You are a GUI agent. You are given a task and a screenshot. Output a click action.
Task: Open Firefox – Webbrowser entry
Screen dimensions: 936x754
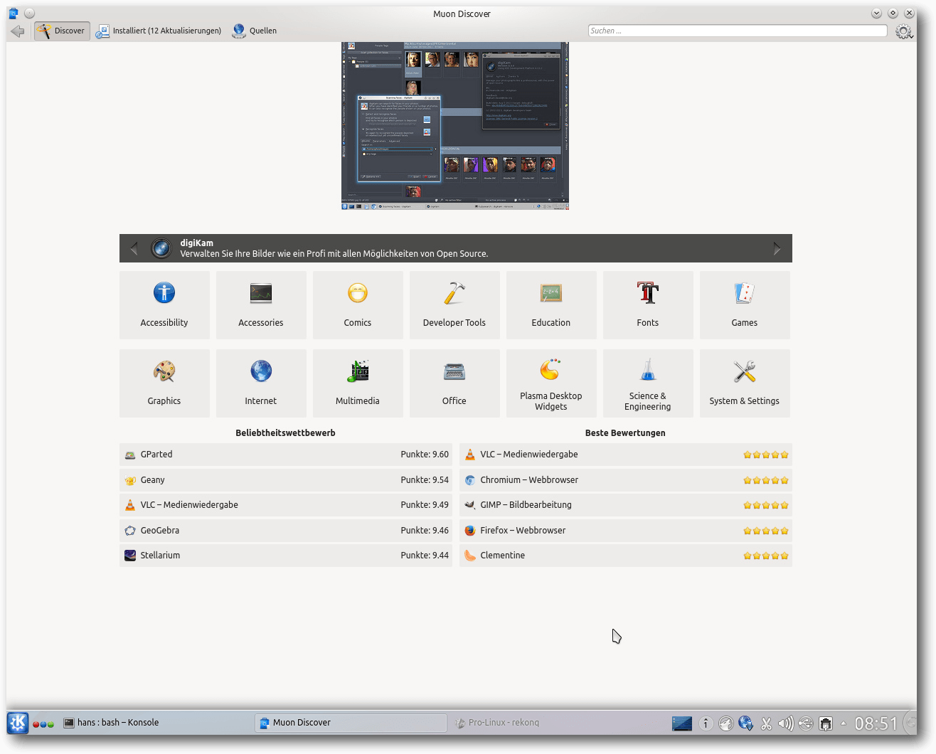[x=626, y=531]
